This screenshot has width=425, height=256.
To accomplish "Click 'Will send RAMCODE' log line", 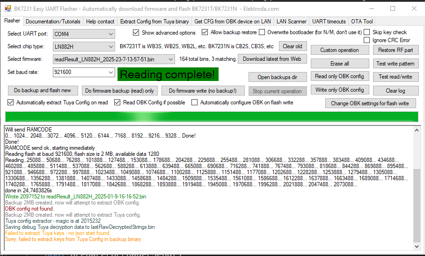I will click(29, 130).
